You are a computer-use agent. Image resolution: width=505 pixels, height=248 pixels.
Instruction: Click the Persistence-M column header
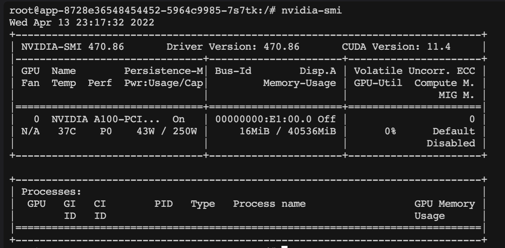coord(163,71)
